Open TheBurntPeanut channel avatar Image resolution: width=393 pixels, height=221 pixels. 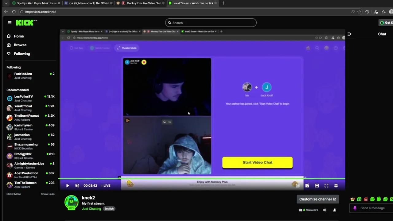pos(10,118)
